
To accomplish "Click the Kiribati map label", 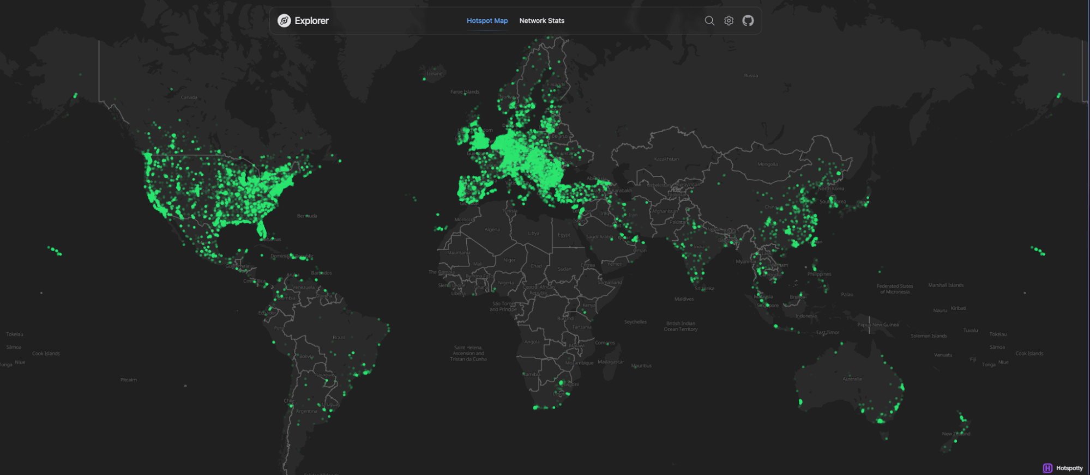I will (959, 308).
